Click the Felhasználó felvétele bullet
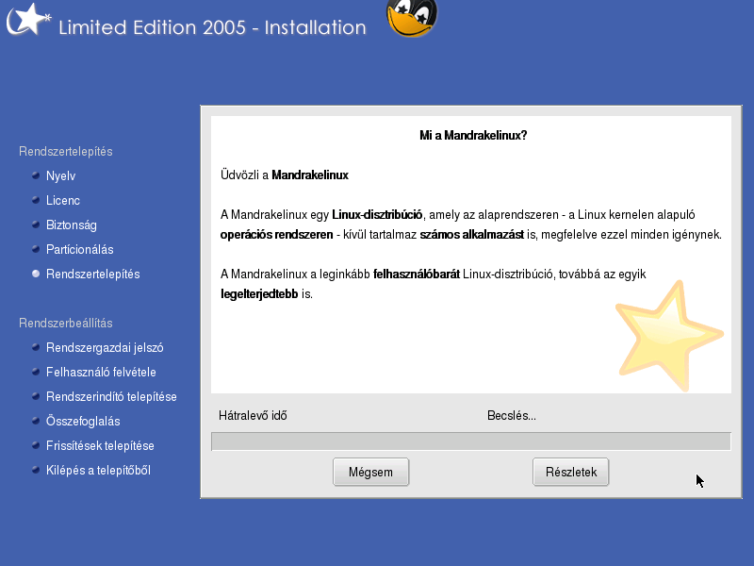 point(36,372)
